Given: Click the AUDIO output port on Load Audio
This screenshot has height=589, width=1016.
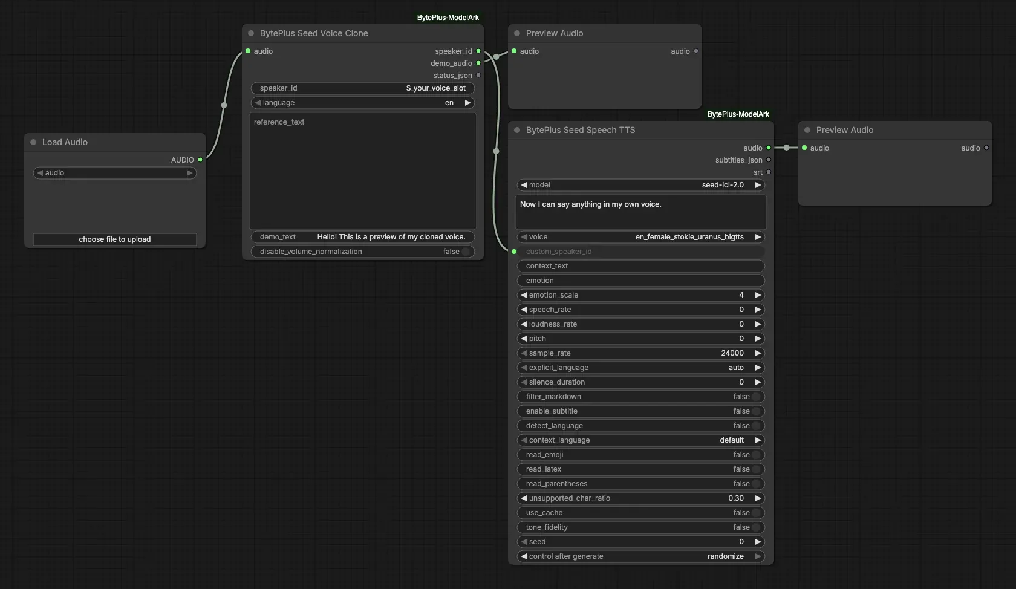Looking at the screenshot, I should click(x=200, y=160).
